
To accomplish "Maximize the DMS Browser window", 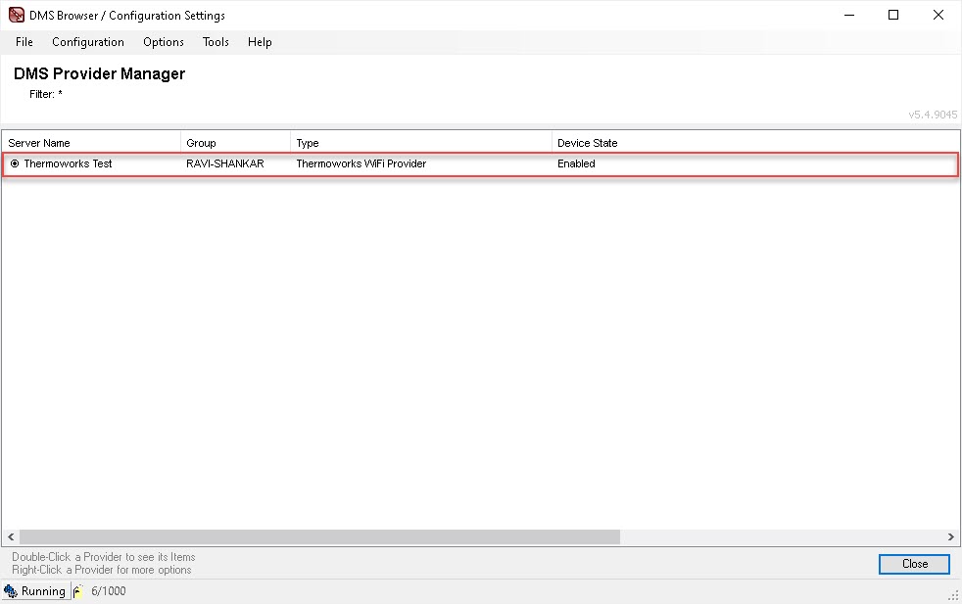I will coord(893,15).
